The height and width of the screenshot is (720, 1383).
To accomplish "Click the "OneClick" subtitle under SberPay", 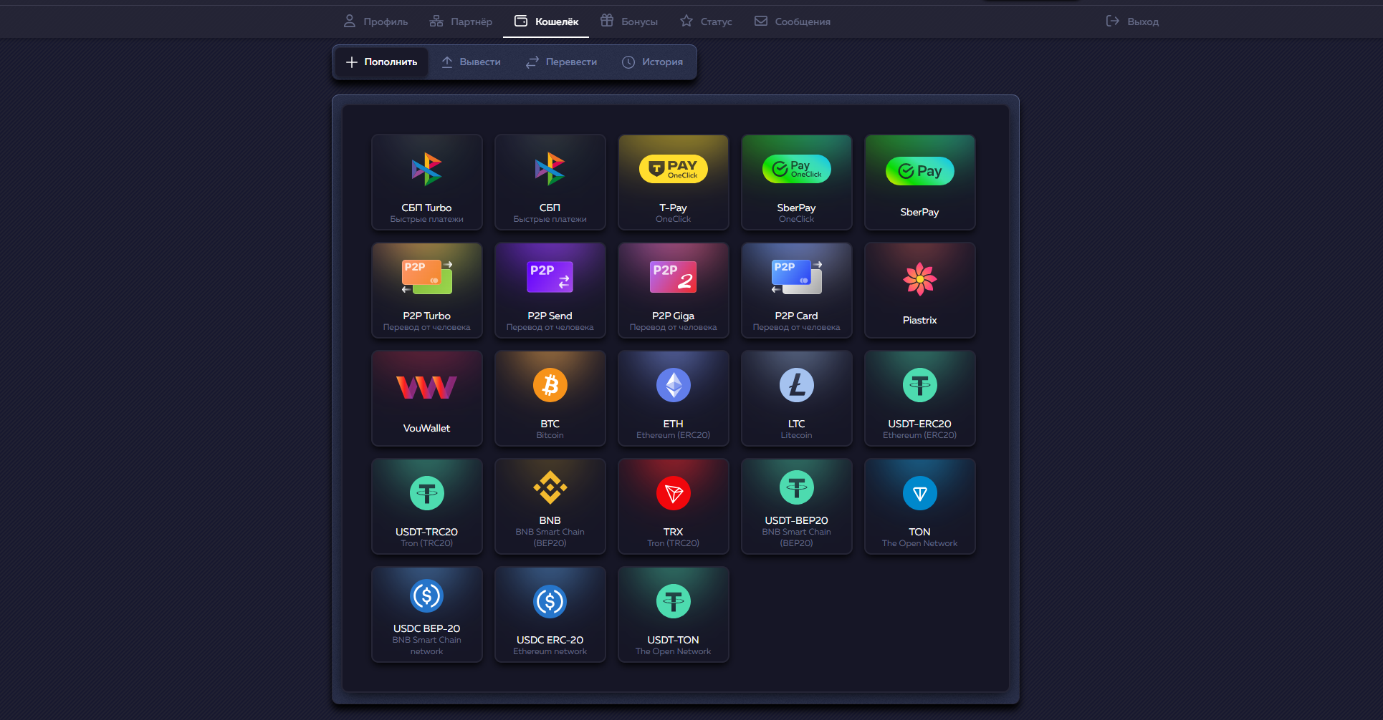I will coord(797,219).
